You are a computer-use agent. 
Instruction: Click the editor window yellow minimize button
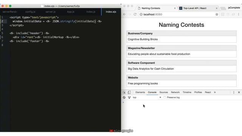tap(6, 6)
